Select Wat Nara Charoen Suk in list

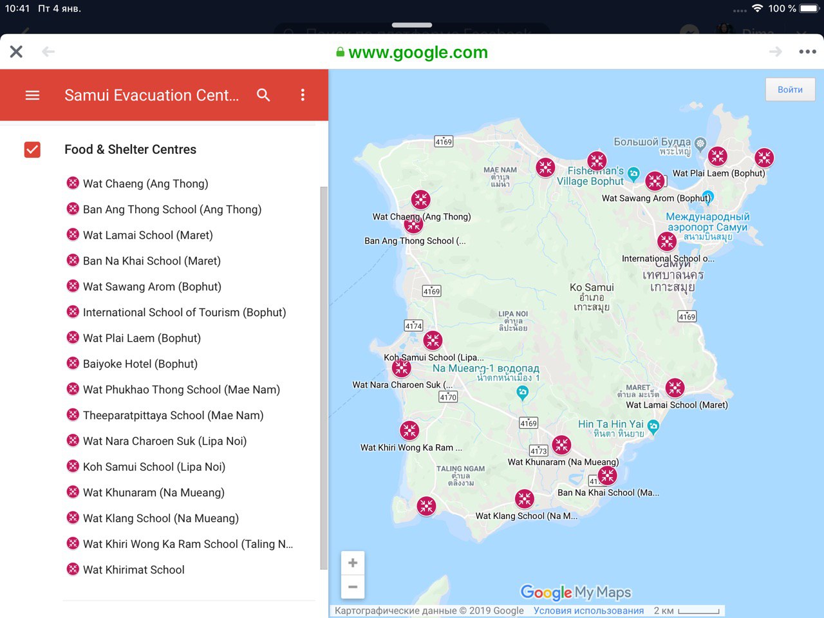[x=164, y=441]
